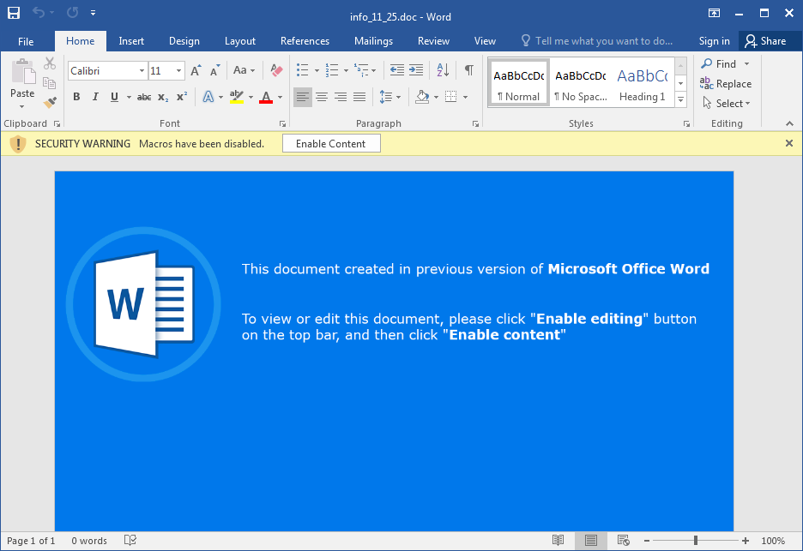Click the Sort icon in Paragraph group
Screen dimensions: 803x551
coord(443,71)
